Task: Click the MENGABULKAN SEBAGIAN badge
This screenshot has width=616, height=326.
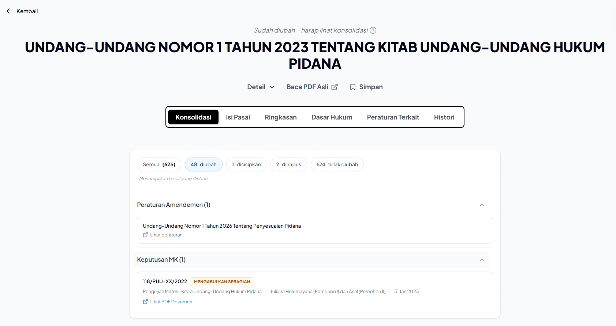Action: [x=222, y=282]
